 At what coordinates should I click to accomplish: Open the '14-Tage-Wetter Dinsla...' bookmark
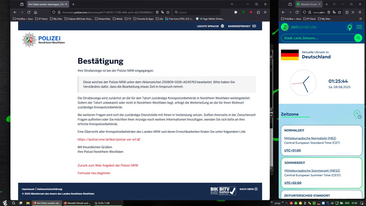click(x=210, y=19)
